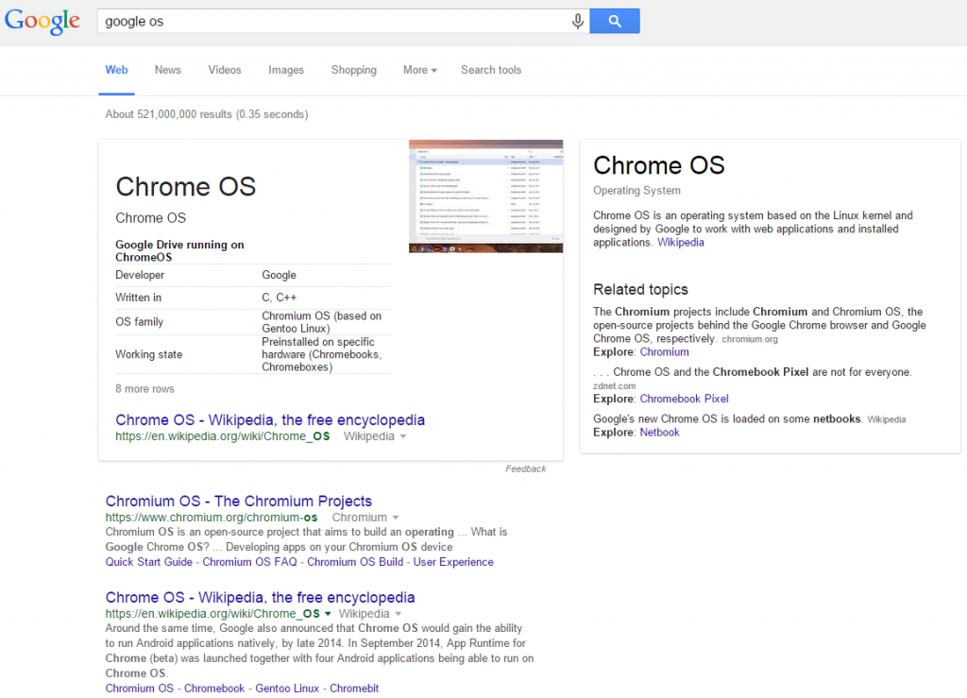Image resolution: width=967 pixels, height=698 pixels.
Task: Expand the Wikipedia dropdown arrow in the featured card
Action: tap(403, 436)
